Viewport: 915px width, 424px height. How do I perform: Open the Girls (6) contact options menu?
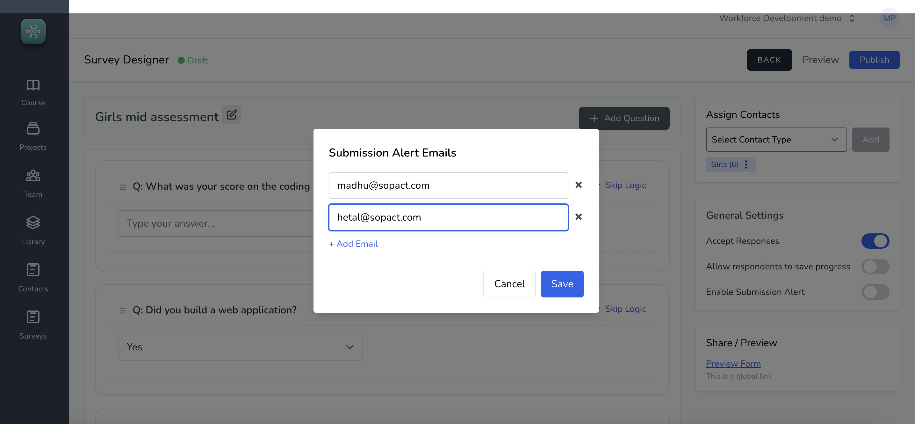746,164
